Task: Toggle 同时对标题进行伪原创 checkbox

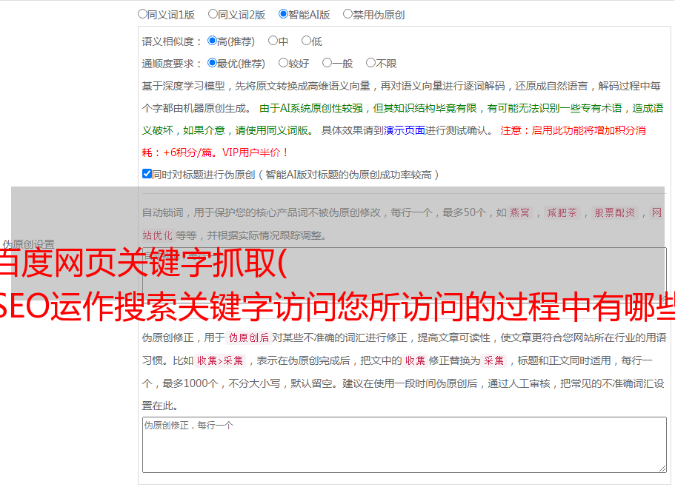Action: (147, 174)
